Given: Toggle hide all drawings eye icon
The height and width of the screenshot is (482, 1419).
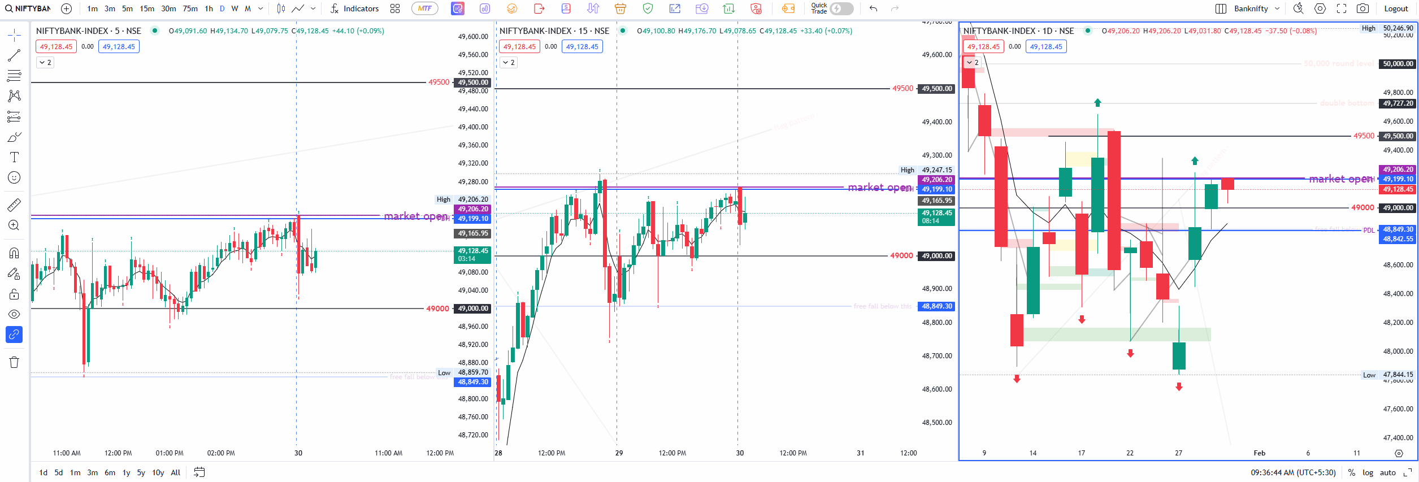Looking at the screenshot, I should tap(14, 314).
